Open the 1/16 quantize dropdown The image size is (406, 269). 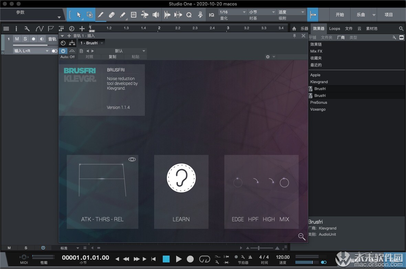click(233, 12)
